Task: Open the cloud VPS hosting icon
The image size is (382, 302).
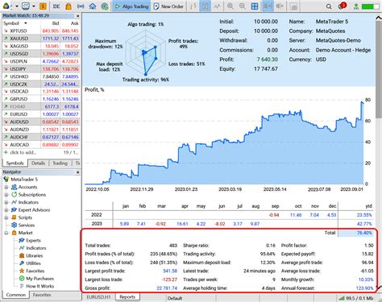Action: pos(93,6)
